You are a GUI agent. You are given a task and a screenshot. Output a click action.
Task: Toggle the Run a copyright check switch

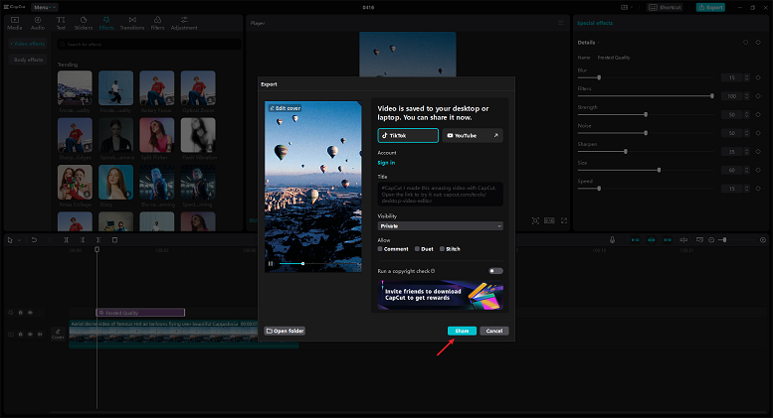coord(495,270)
